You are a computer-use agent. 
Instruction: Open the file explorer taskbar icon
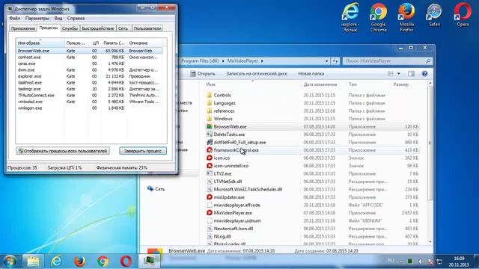[33, 262]
